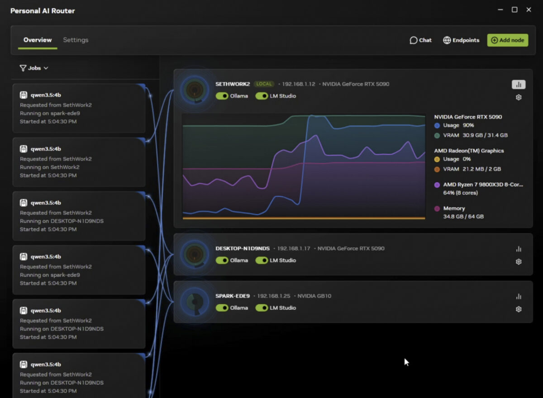The image size is (543, 398).
Task: Minimize the Personal AI Router window
Action: point(500,9)
